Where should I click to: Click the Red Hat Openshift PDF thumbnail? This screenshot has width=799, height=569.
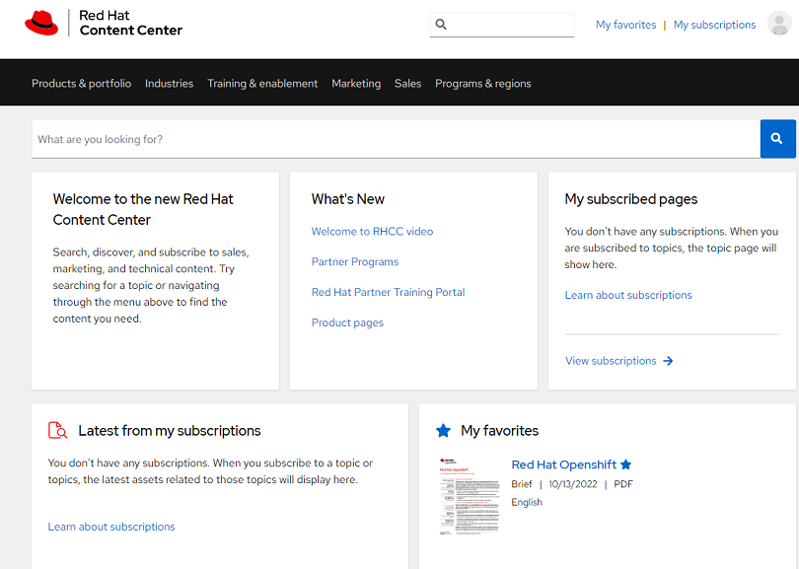(470, 496)
